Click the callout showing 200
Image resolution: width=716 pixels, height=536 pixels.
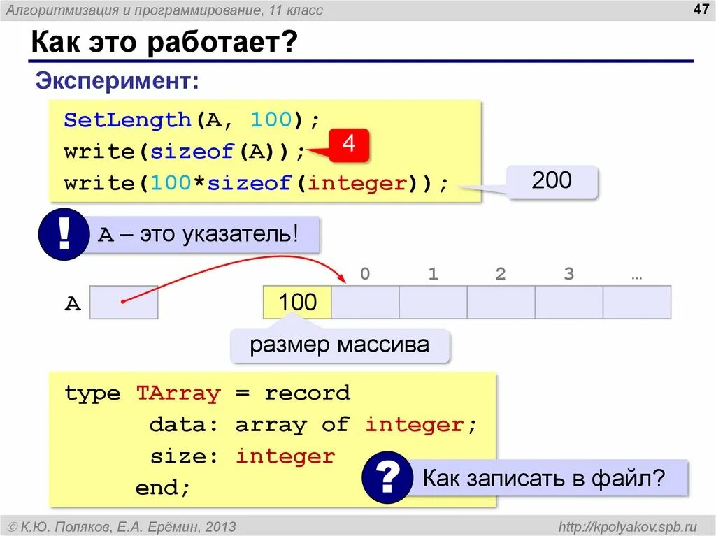552,181
